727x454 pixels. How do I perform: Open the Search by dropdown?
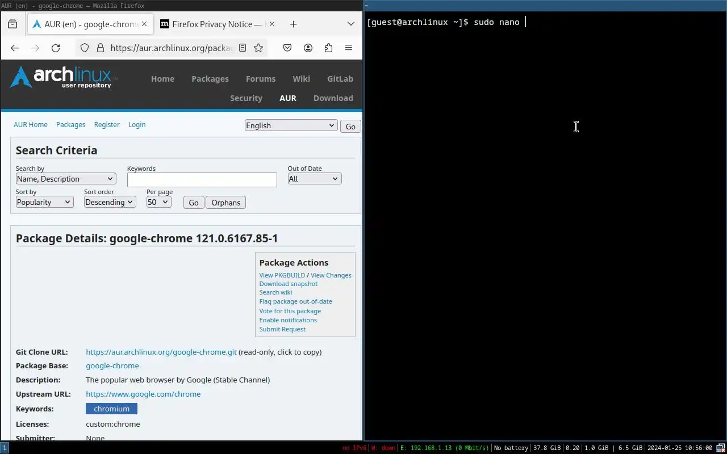(x=66, y=179)
